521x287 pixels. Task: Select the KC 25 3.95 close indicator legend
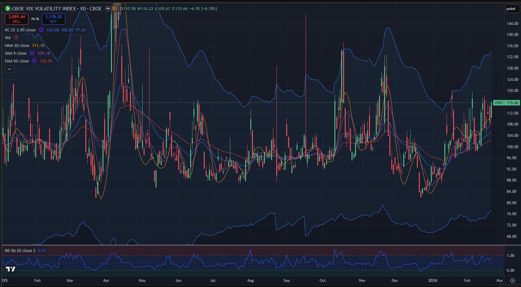pos(20,30)
